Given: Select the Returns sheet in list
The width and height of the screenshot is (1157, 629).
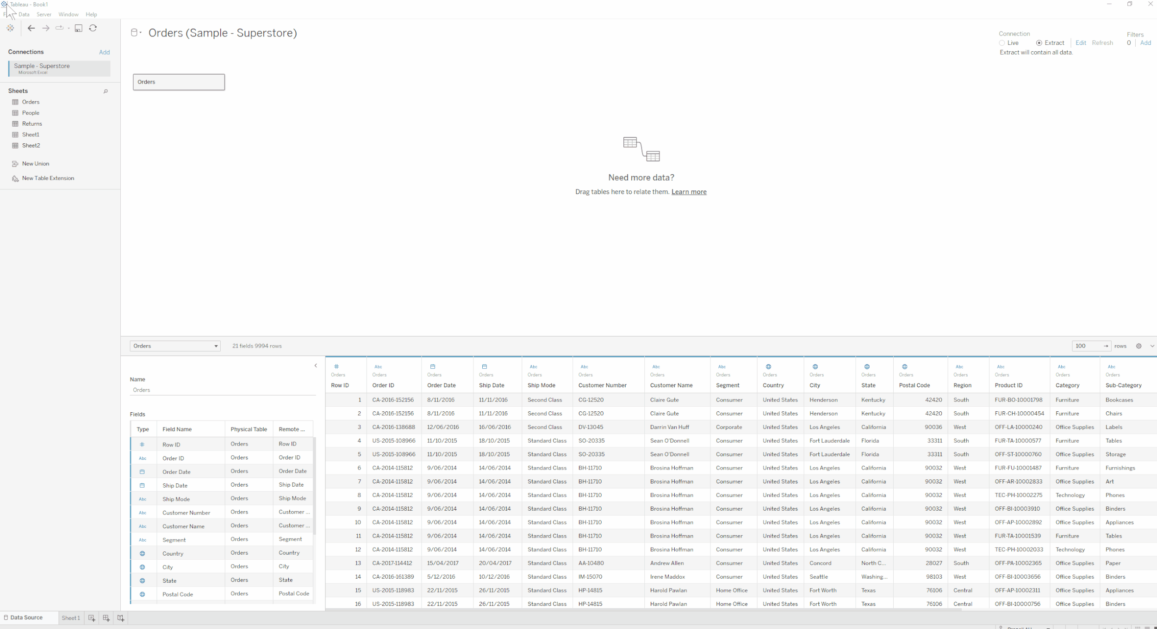Looking at the screenshot, I should 32,124.
